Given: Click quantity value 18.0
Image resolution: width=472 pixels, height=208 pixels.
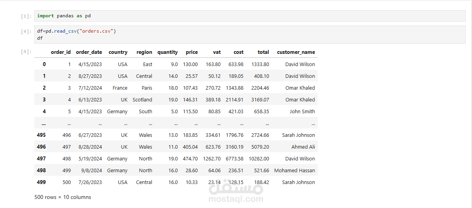Looking at the screenshot, I should tap(173, 88).
